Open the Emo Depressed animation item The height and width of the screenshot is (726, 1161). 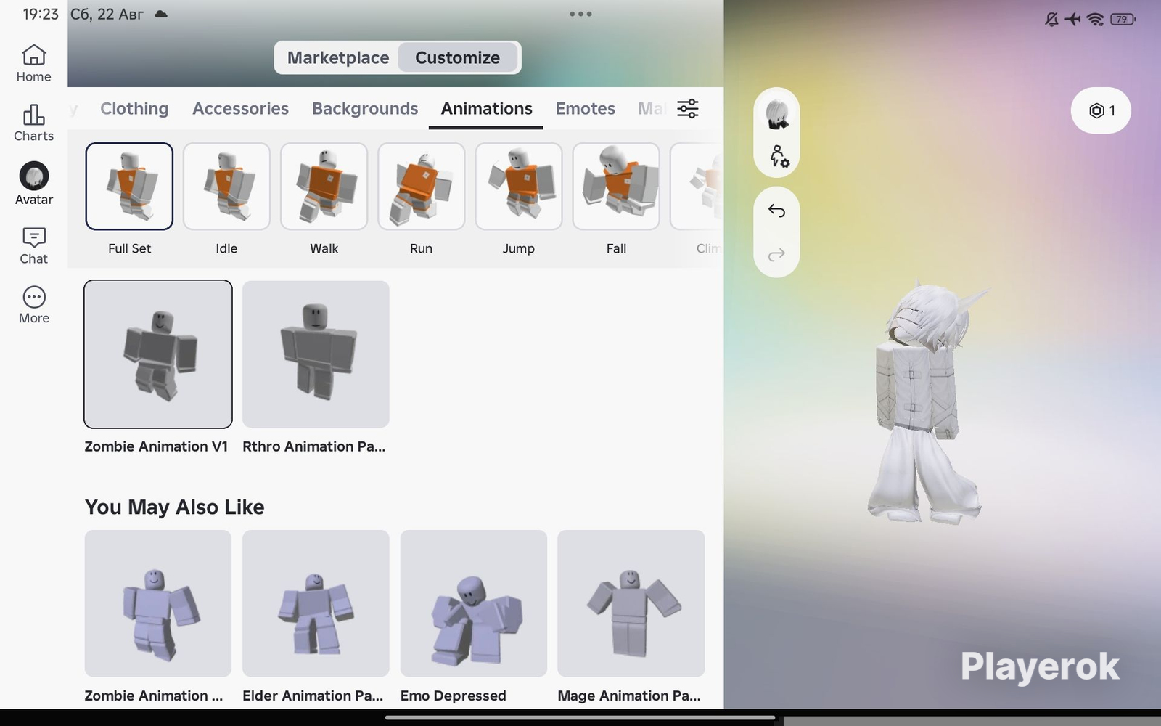[x=474, y=603]
